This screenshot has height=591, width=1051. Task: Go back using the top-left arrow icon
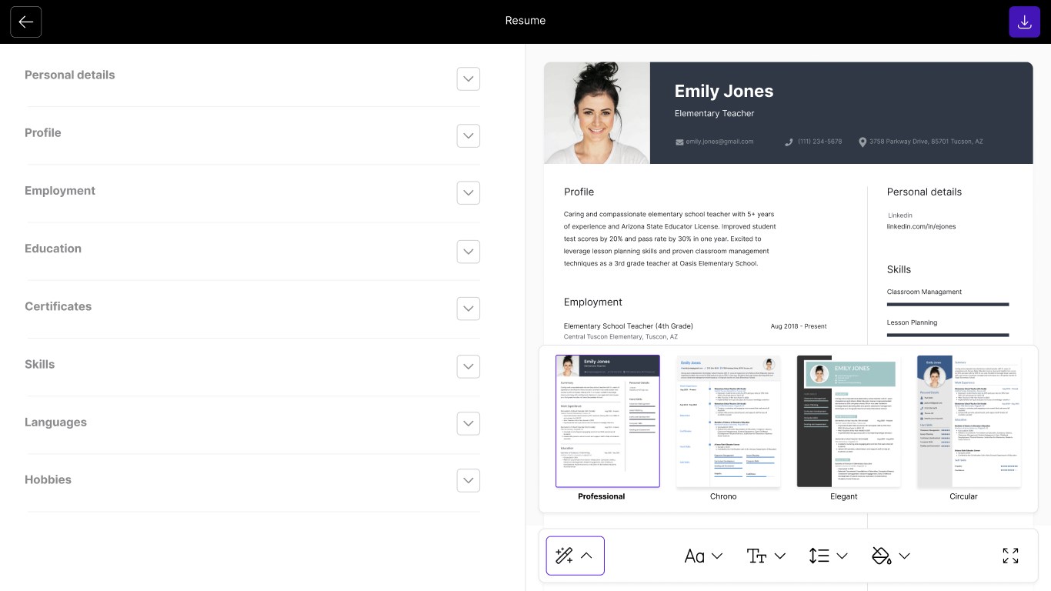(25, 22)
